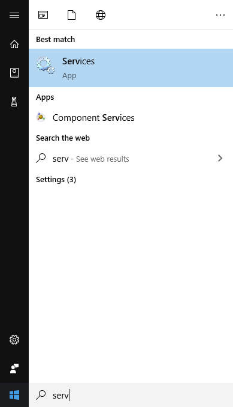This screenshot has height=407, width=233.
Task: Select the Apps category heading
Action: (45, 97)
